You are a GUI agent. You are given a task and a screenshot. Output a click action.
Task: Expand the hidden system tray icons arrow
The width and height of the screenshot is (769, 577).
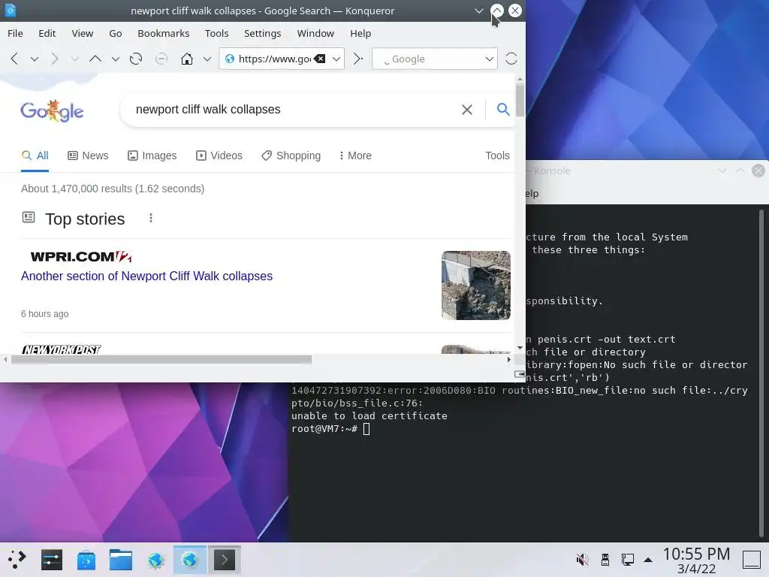coord(648,560)
